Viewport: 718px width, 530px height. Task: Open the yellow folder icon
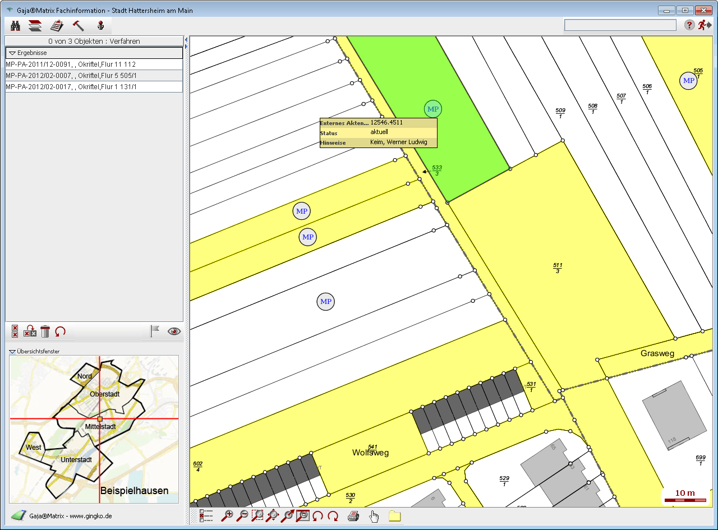pos(394,516)
